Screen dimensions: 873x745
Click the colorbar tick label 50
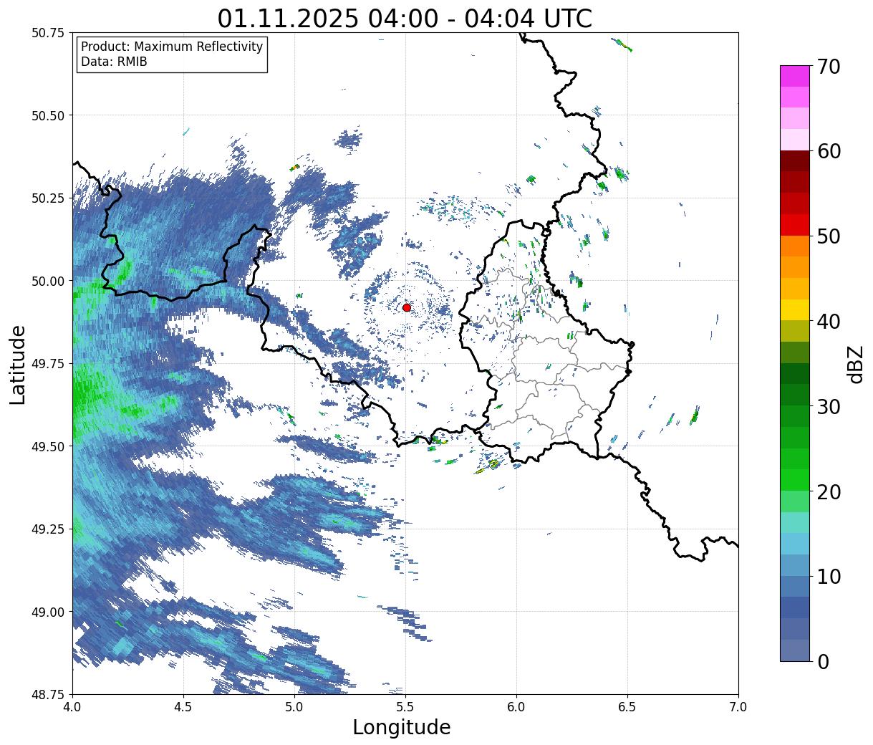coord(828,236)
